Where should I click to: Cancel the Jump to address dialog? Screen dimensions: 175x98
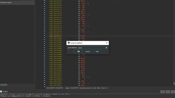coord(87,51)
